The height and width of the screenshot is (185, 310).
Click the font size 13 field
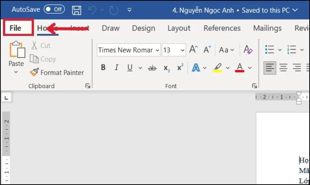[171, 50]
